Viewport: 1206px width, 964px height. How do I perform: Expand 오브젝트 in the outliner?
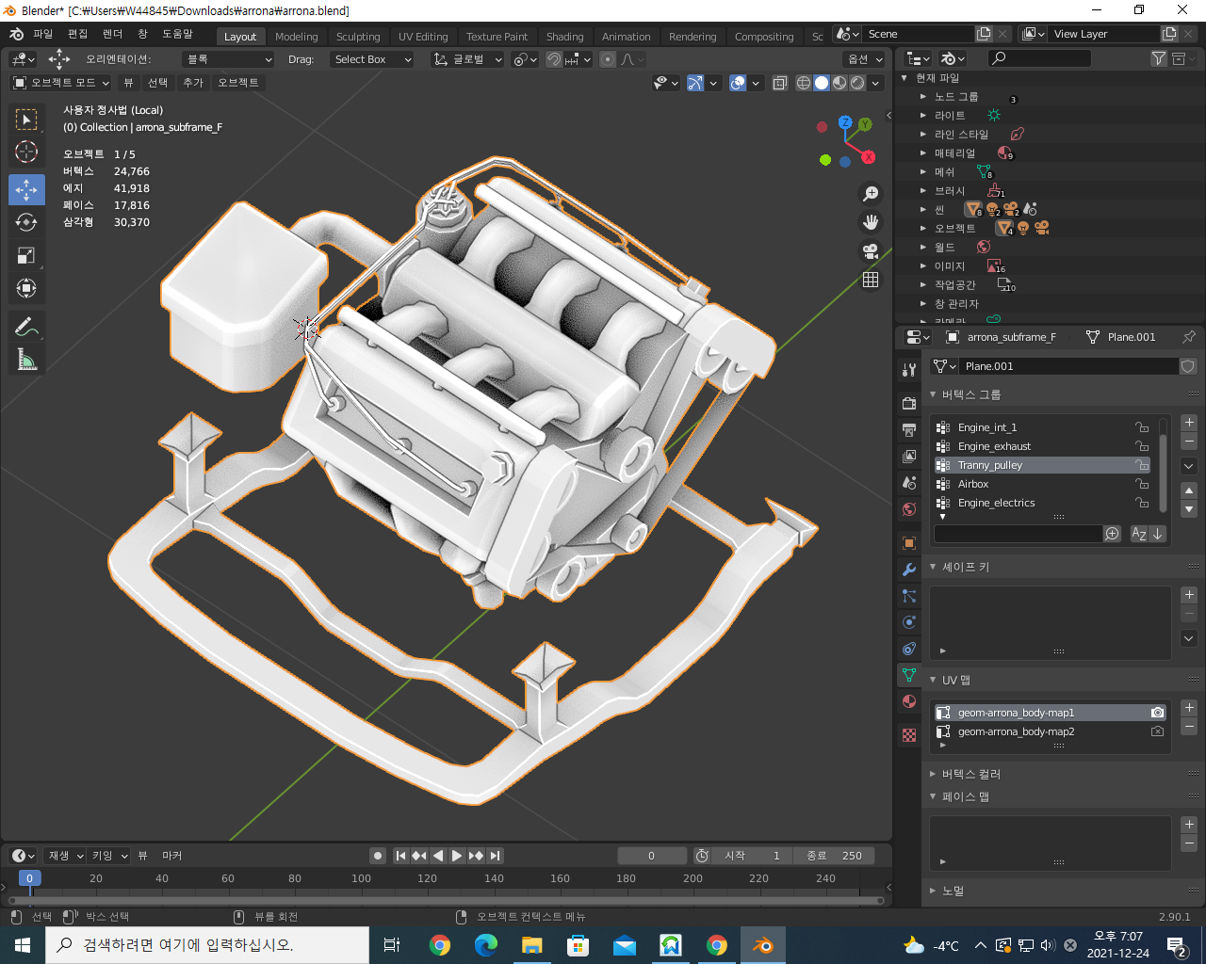pyautogui.click(x=923, y=228)
